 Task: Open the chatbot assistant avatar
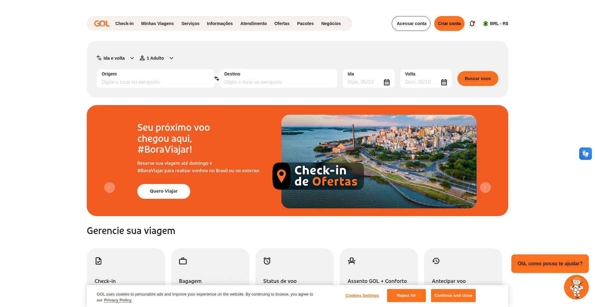click(x=576, y=287)
